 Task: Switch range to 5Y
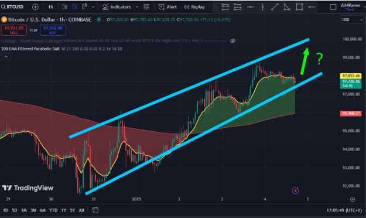click(73, 210)
